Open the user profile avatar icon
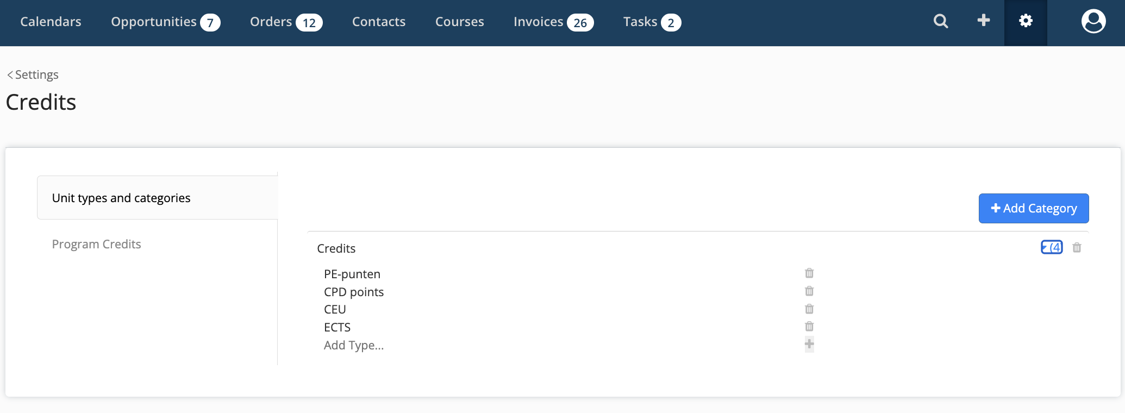1125x413 pixels. [x=1093, y=21]
